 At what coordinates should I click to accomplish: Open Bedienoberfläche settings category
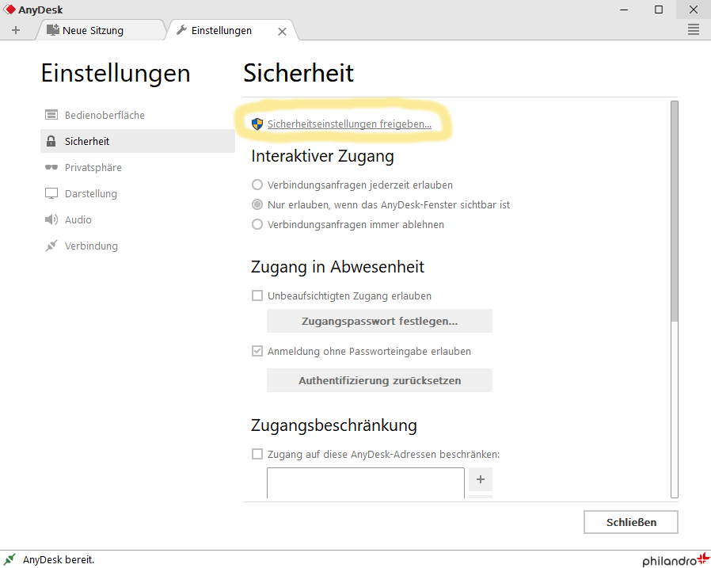click(x=138, y=115)
